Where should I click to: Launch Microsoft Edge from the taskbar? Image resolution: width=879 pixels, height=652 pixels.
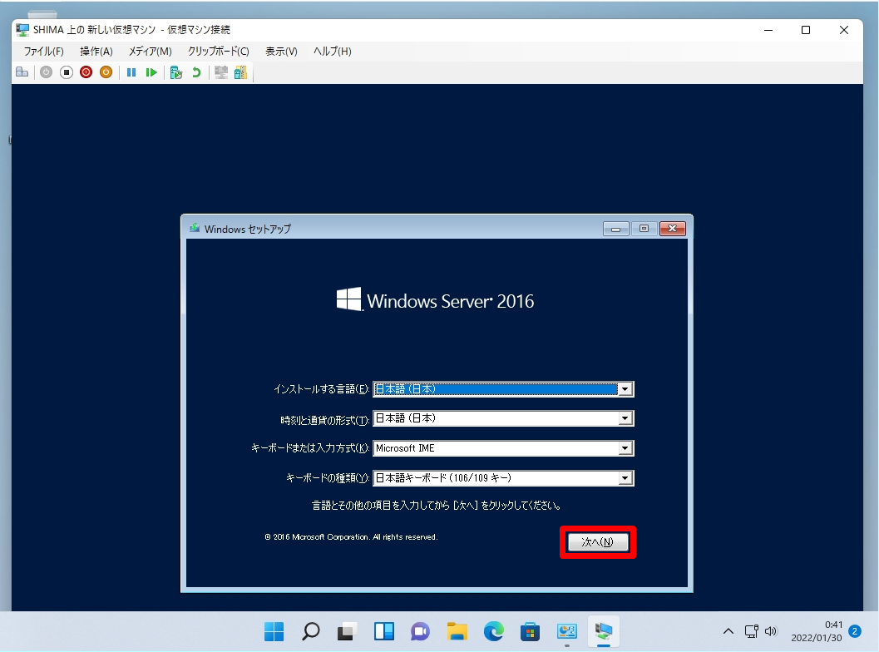click(494, 632)
